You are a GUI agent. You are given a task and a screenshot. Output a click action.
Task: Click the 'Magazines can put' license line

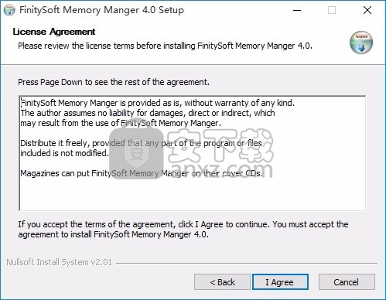142,173
